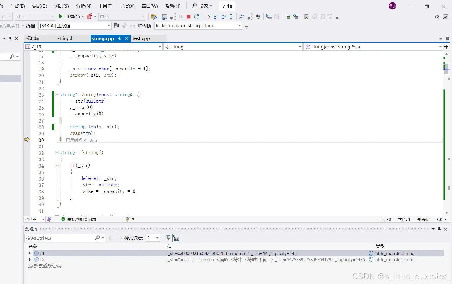Screen dimensions: 452x284
Task: Open the tab settings gear icon
Action: point(447,38)
